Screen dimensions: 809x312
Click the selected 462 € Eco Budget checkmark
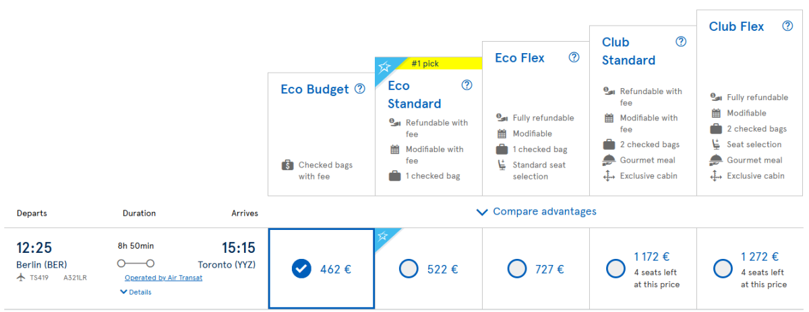tap(301, 269)
